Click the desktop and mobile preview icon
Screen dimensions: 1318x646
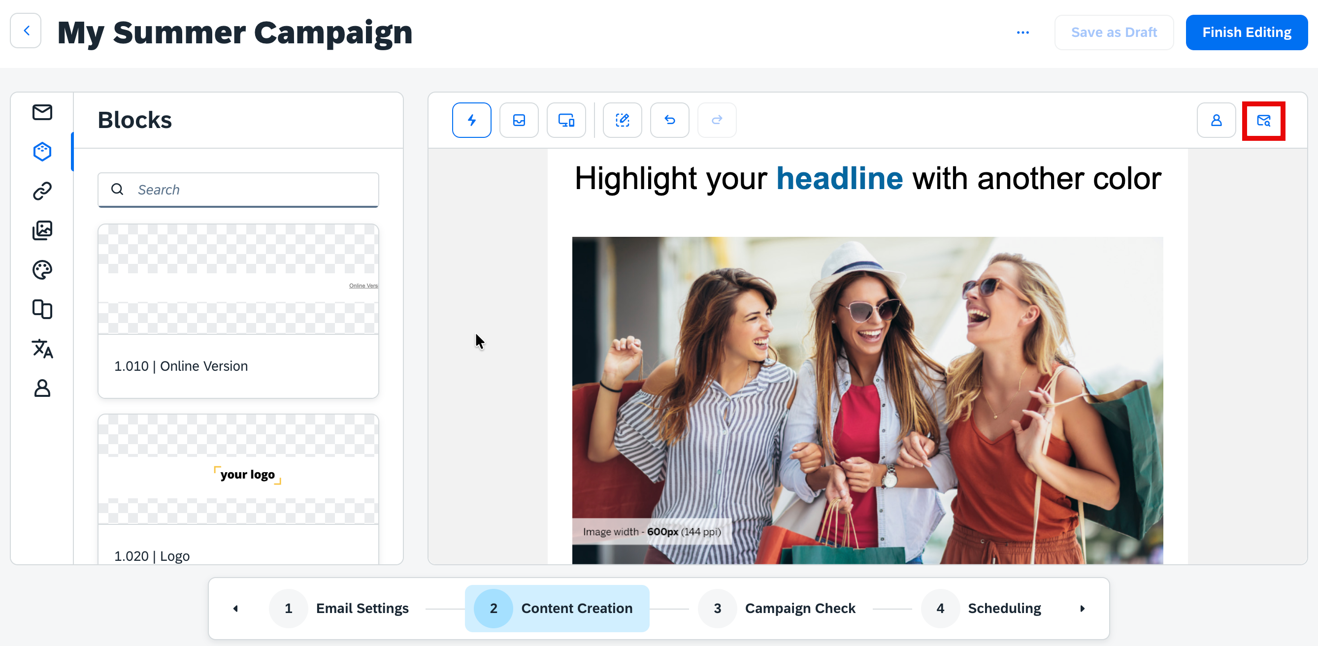[x=566, y=120]
